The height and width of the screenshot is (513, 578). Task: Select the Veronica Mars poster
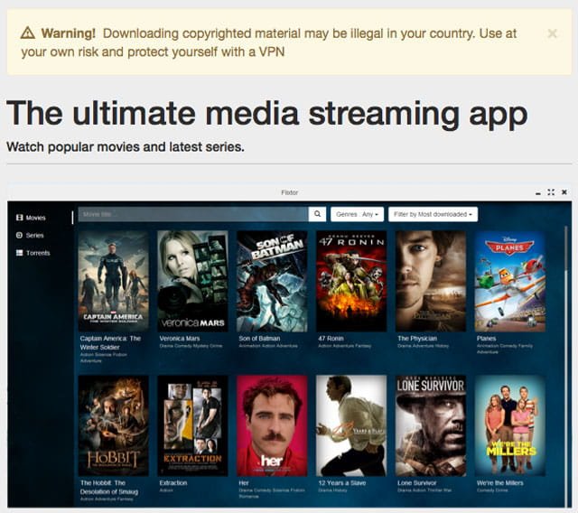point(192,281)
